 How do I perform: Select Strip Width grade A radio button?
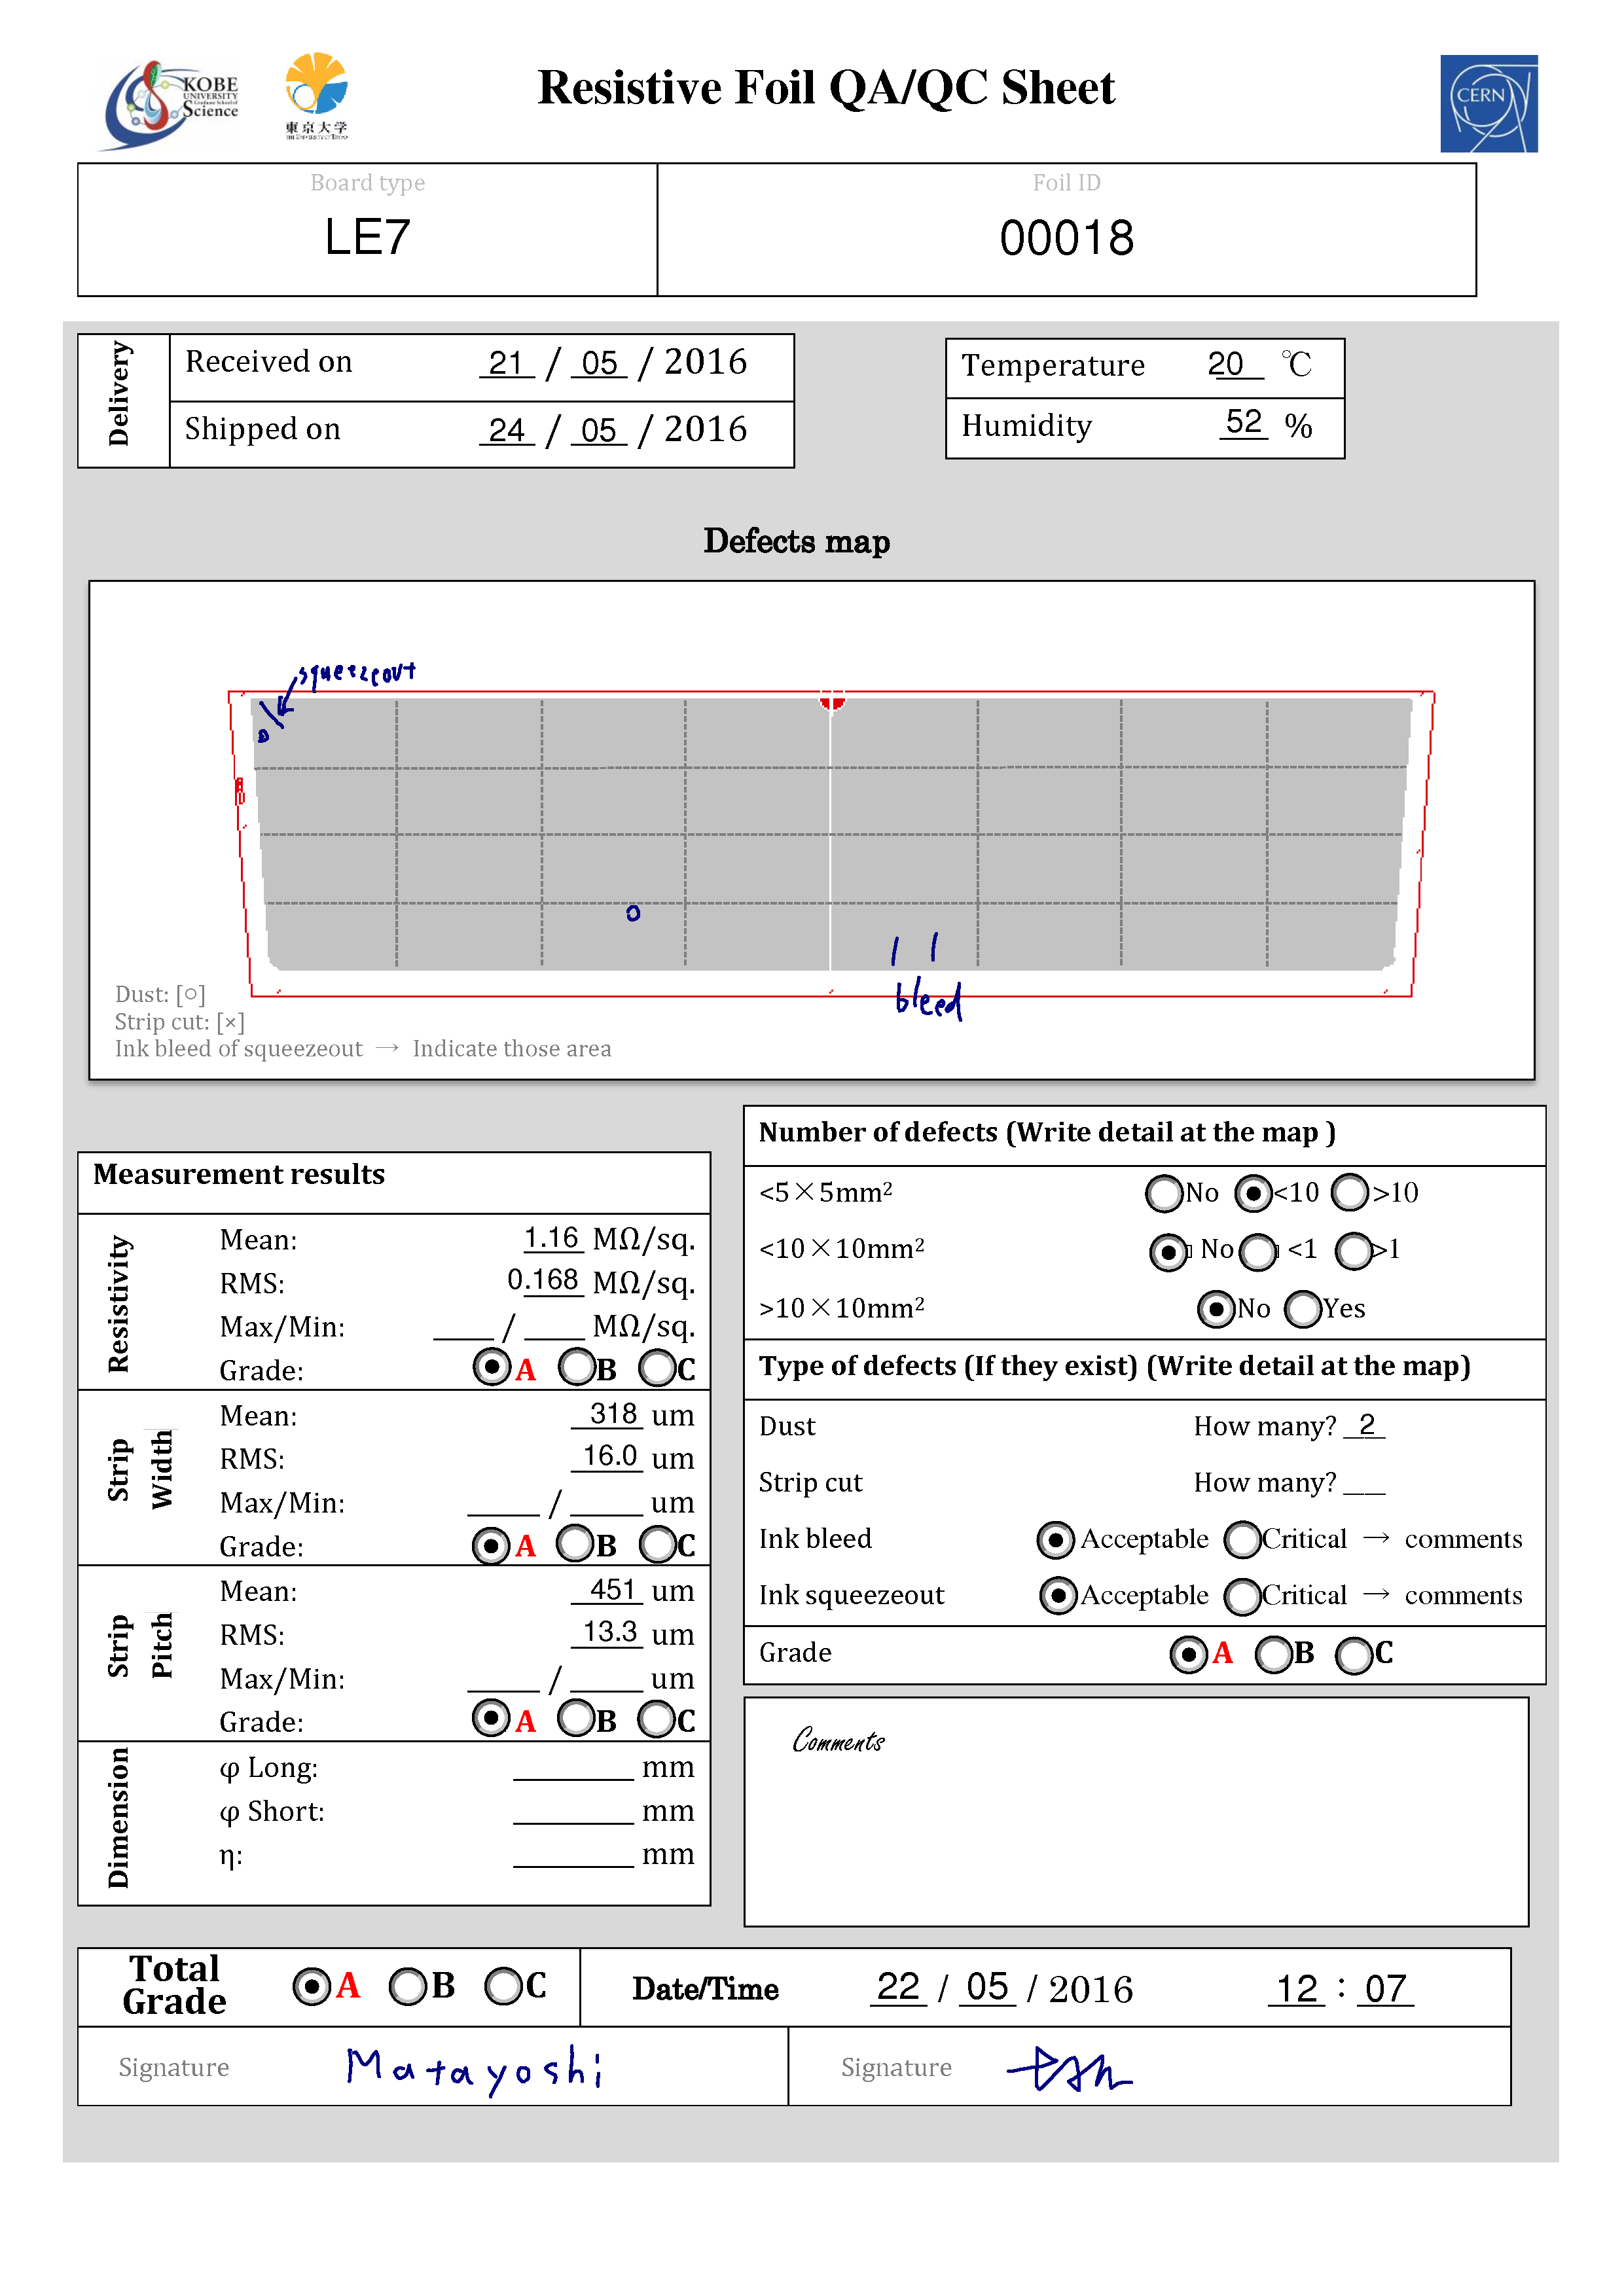pyautogui.click(x=490, y=1545)
